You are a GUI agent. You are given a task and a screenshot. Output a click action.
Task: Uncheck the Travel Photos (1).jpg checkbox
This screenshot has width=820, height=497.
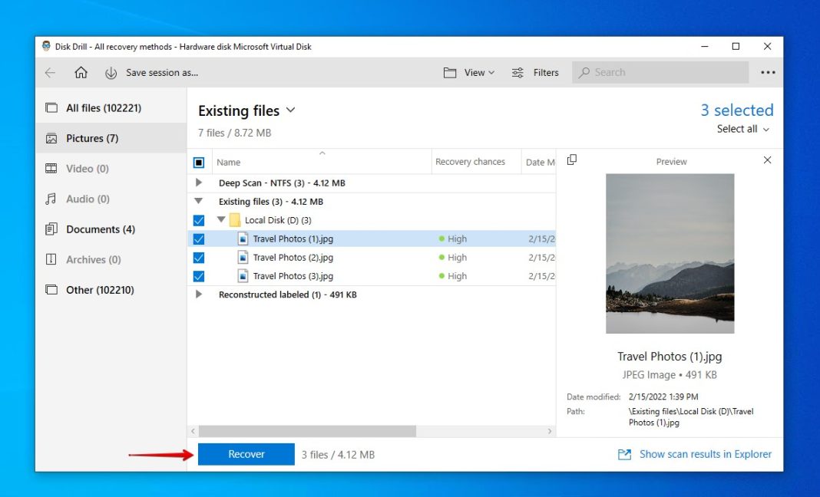pyautogui.click(x=199, y=239)
